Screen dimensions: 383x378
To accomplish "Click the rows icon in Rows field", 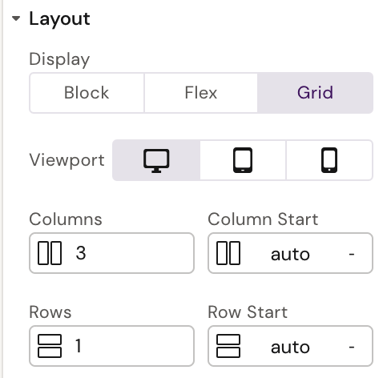I will (50, 346).
